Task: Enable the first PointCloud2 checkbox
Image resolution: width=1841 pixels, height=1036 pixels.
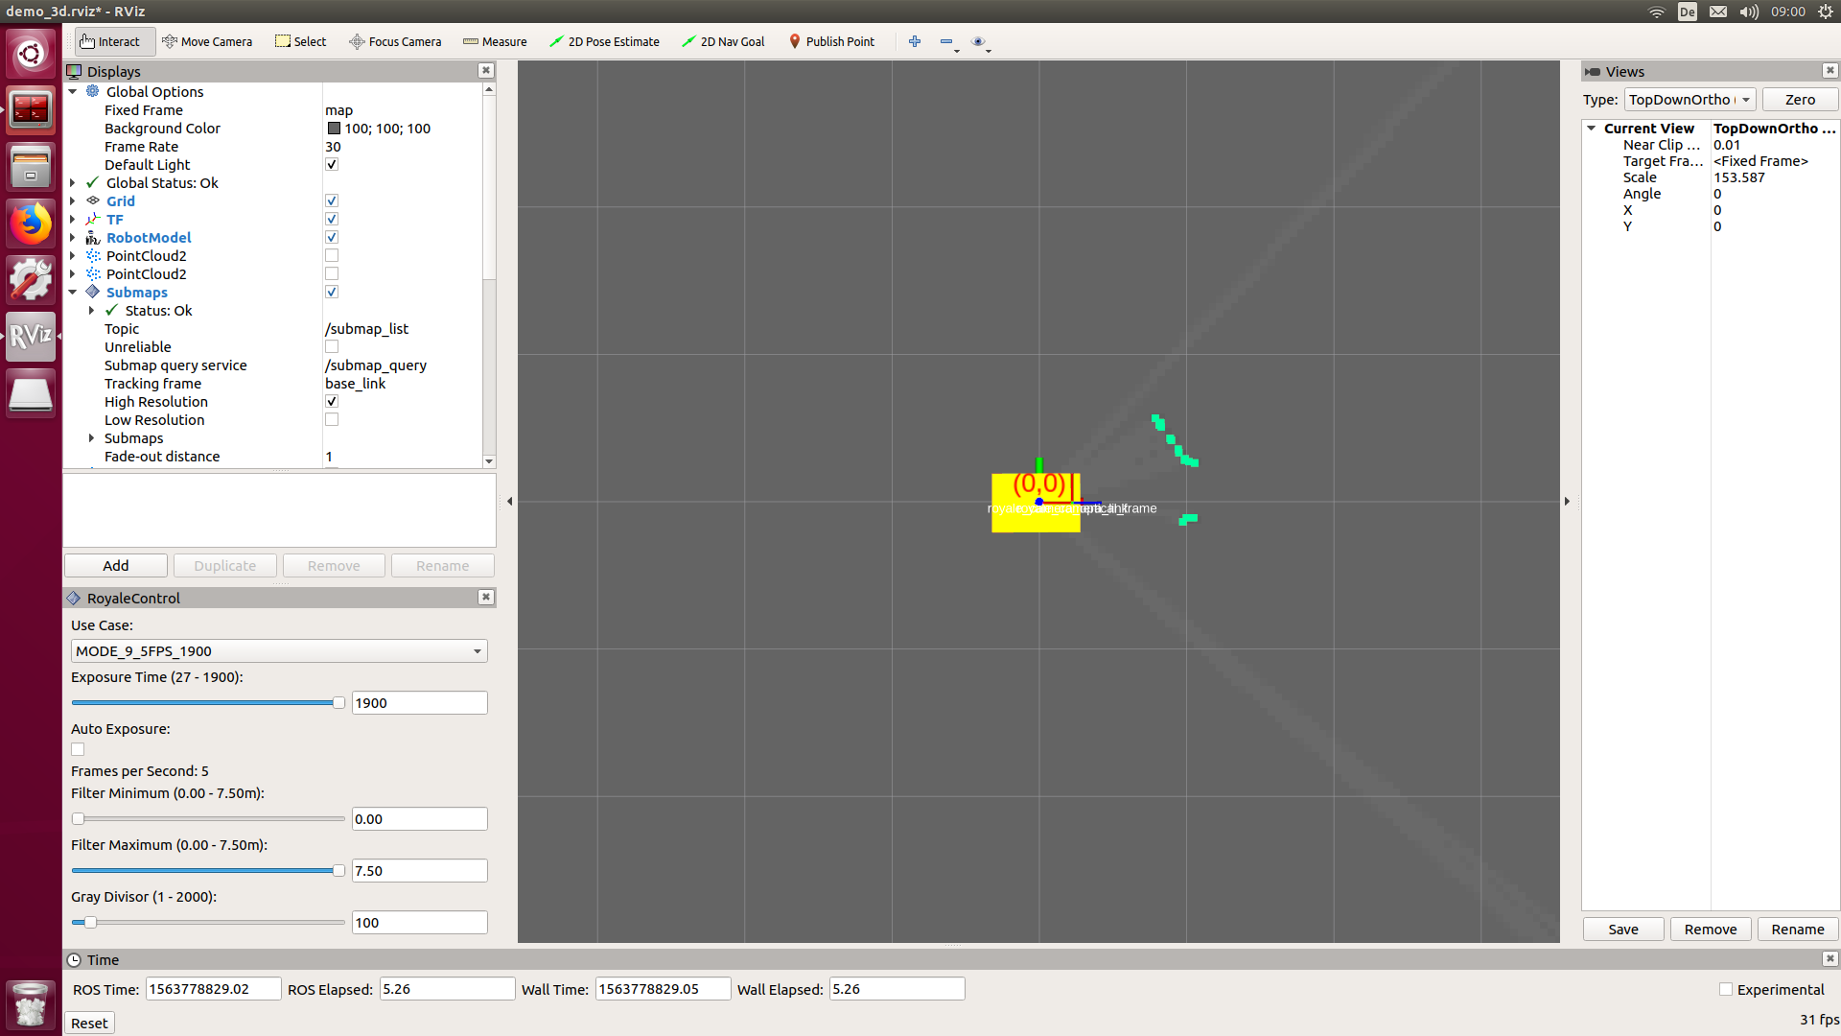Action: 332,255
